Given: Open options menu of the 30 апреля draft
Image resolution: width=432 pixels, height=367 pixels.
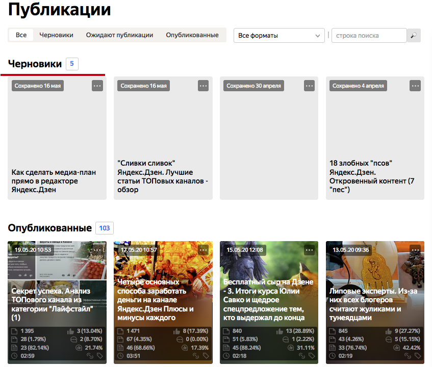Looking at the screenshot, I should point(309,86).
